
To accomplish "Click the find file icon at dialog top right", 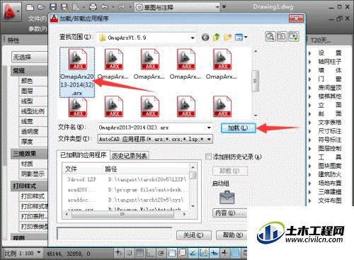I will point(270,37).
